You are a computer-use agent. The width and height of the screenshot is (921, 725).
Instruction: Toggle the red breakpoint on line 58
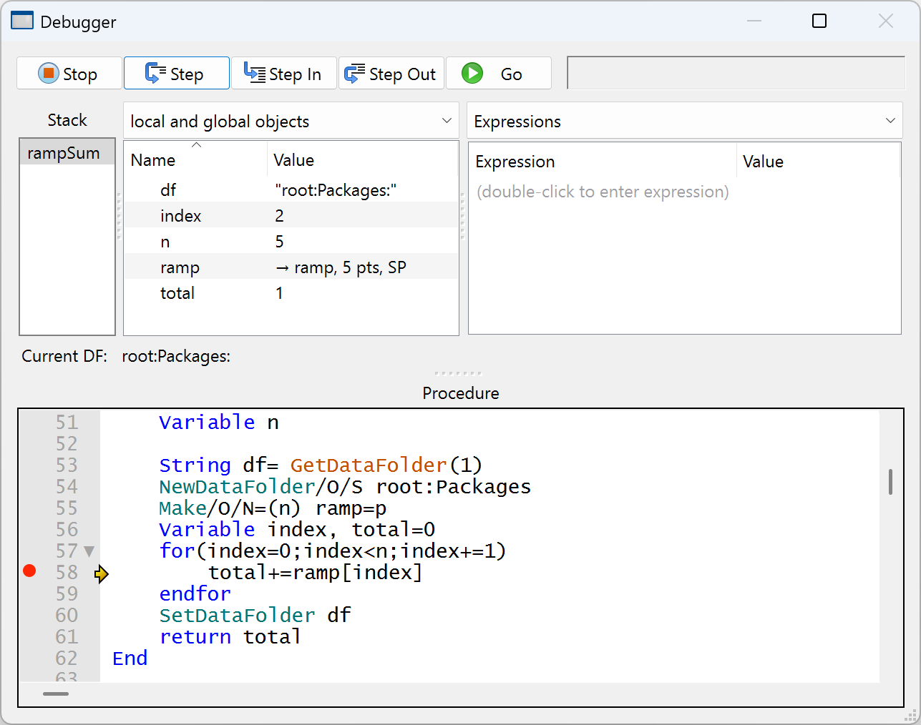pyautogui.click(x=29, y=571)
